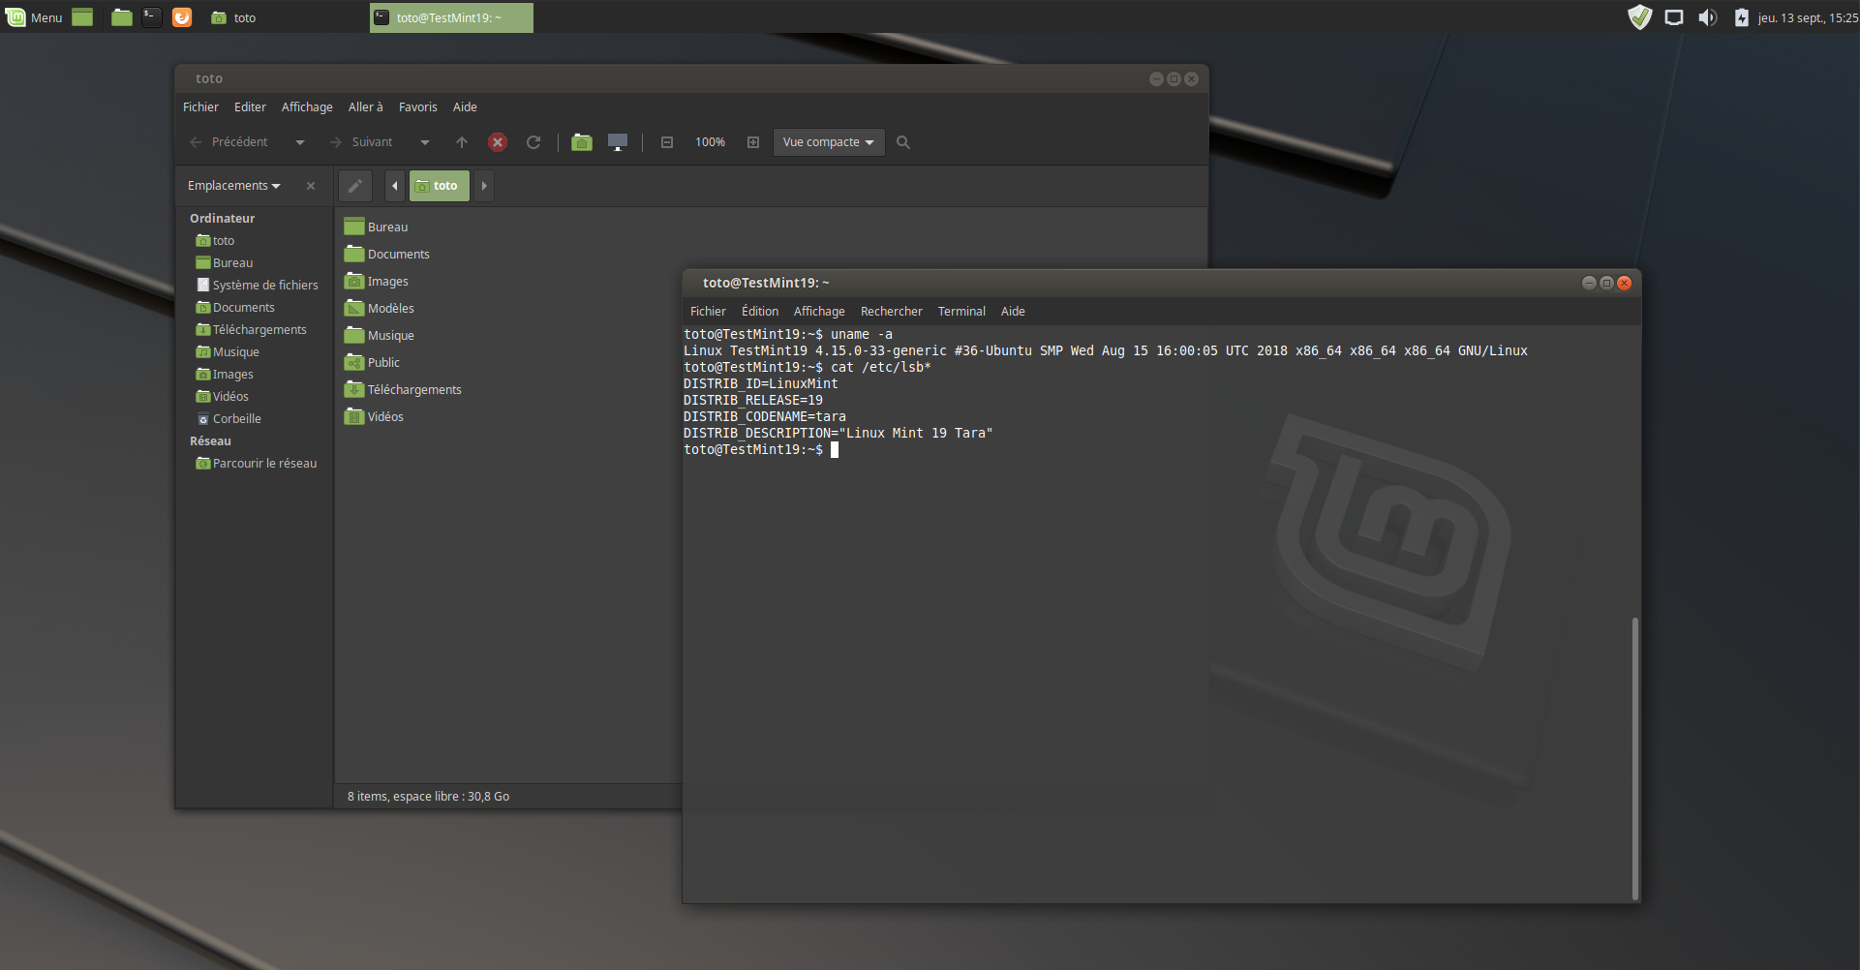Select Téléchargements in the sidebar
The image size is (1860, 970).
tap(259, 330)
